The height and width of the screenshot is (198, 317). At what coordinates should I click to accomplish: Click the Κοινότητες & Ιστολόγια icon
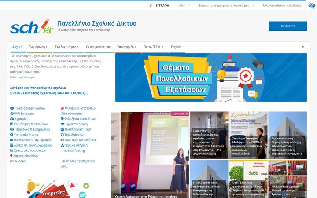click(x=11, y=124)
